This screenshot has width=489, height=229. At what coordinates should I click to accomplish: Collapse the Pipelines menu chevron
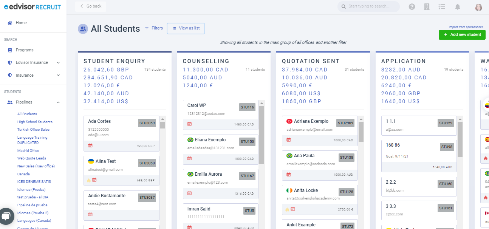tap(58, 102)
